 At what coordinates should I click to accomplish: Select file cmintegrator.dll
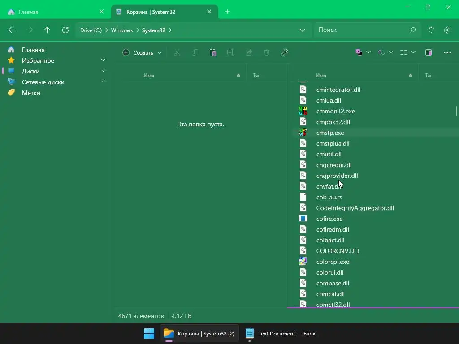338,90
